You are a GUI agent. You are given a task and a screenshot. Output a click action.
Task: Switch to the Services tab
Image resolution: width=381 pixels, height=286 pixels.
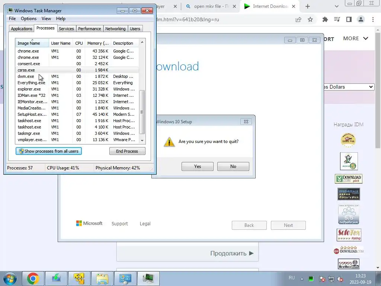(66, 28)
